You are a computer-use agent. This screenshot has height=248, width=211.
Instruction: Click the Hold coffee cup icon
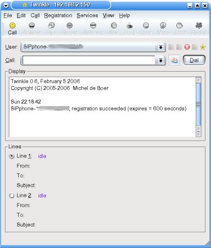tap(130, 25)
